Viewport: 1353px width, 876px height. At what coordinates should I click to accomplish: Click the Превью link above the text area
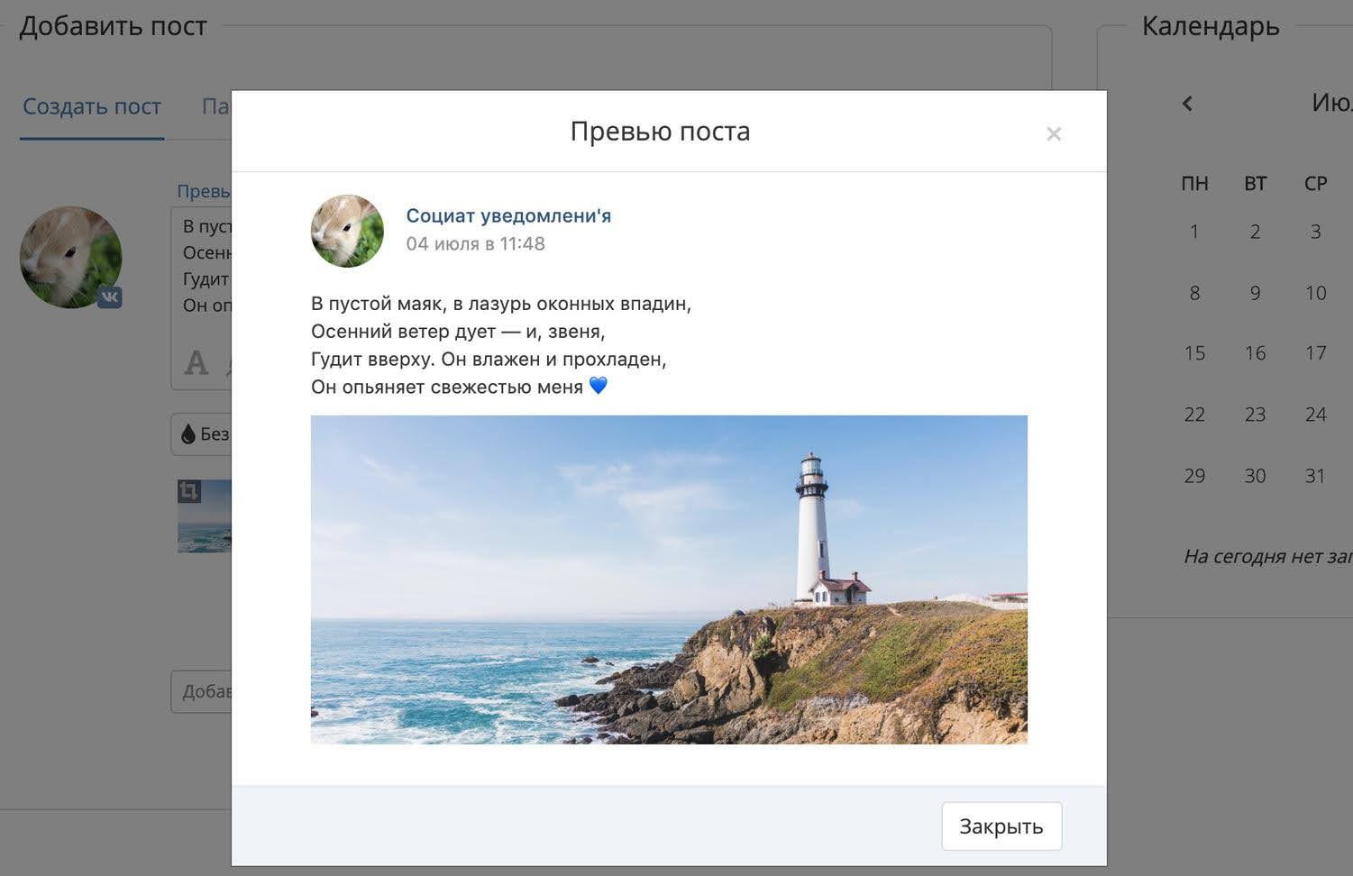(204, 191)
